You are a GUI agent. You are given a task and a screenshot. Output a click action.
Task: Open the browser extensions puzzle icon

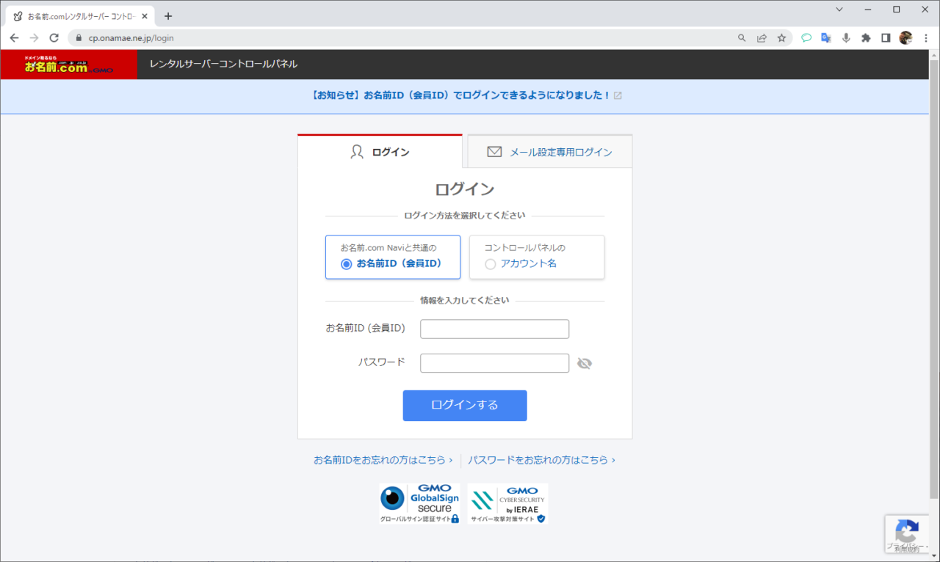[x=866, y=38]
